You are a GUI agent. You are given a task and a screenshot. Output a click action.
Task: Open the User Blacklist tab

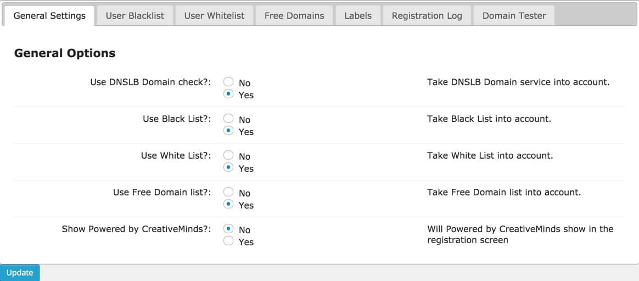[x=134, y=15]
